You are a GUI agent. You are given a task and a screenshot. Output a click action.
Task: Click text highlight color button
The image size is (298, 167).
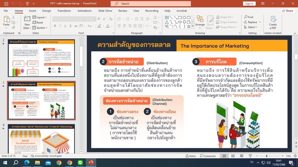pyautogui.click(x=99, y=26)
